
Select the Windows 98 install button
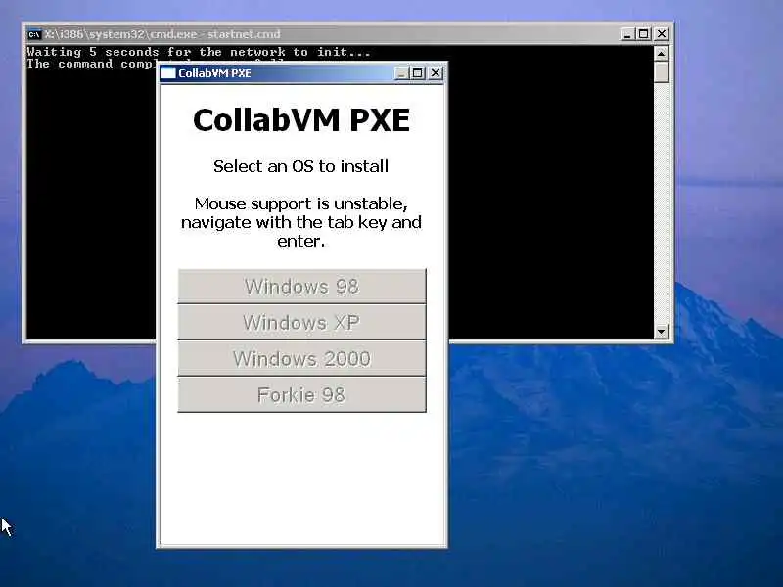(x=301, y=287)
